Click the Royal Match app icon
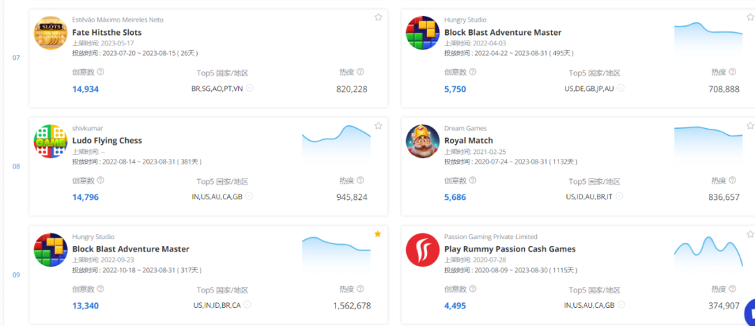Viewport: 755px width, 326px height. 423,141
